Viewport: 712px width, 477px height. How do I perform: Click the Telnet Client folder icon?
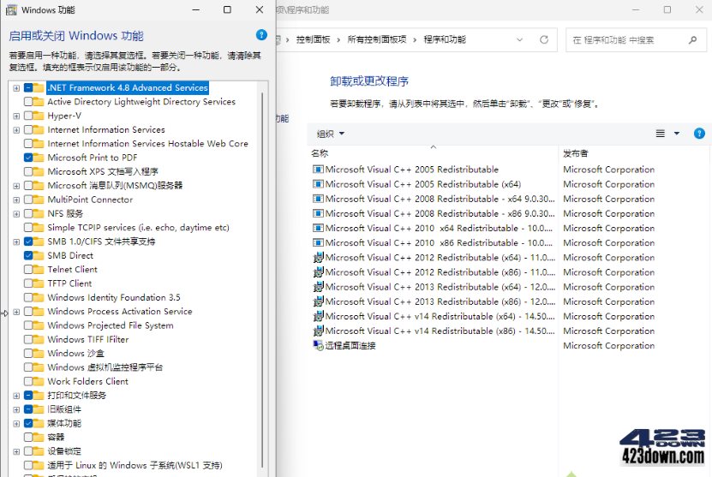coord(39,269)
